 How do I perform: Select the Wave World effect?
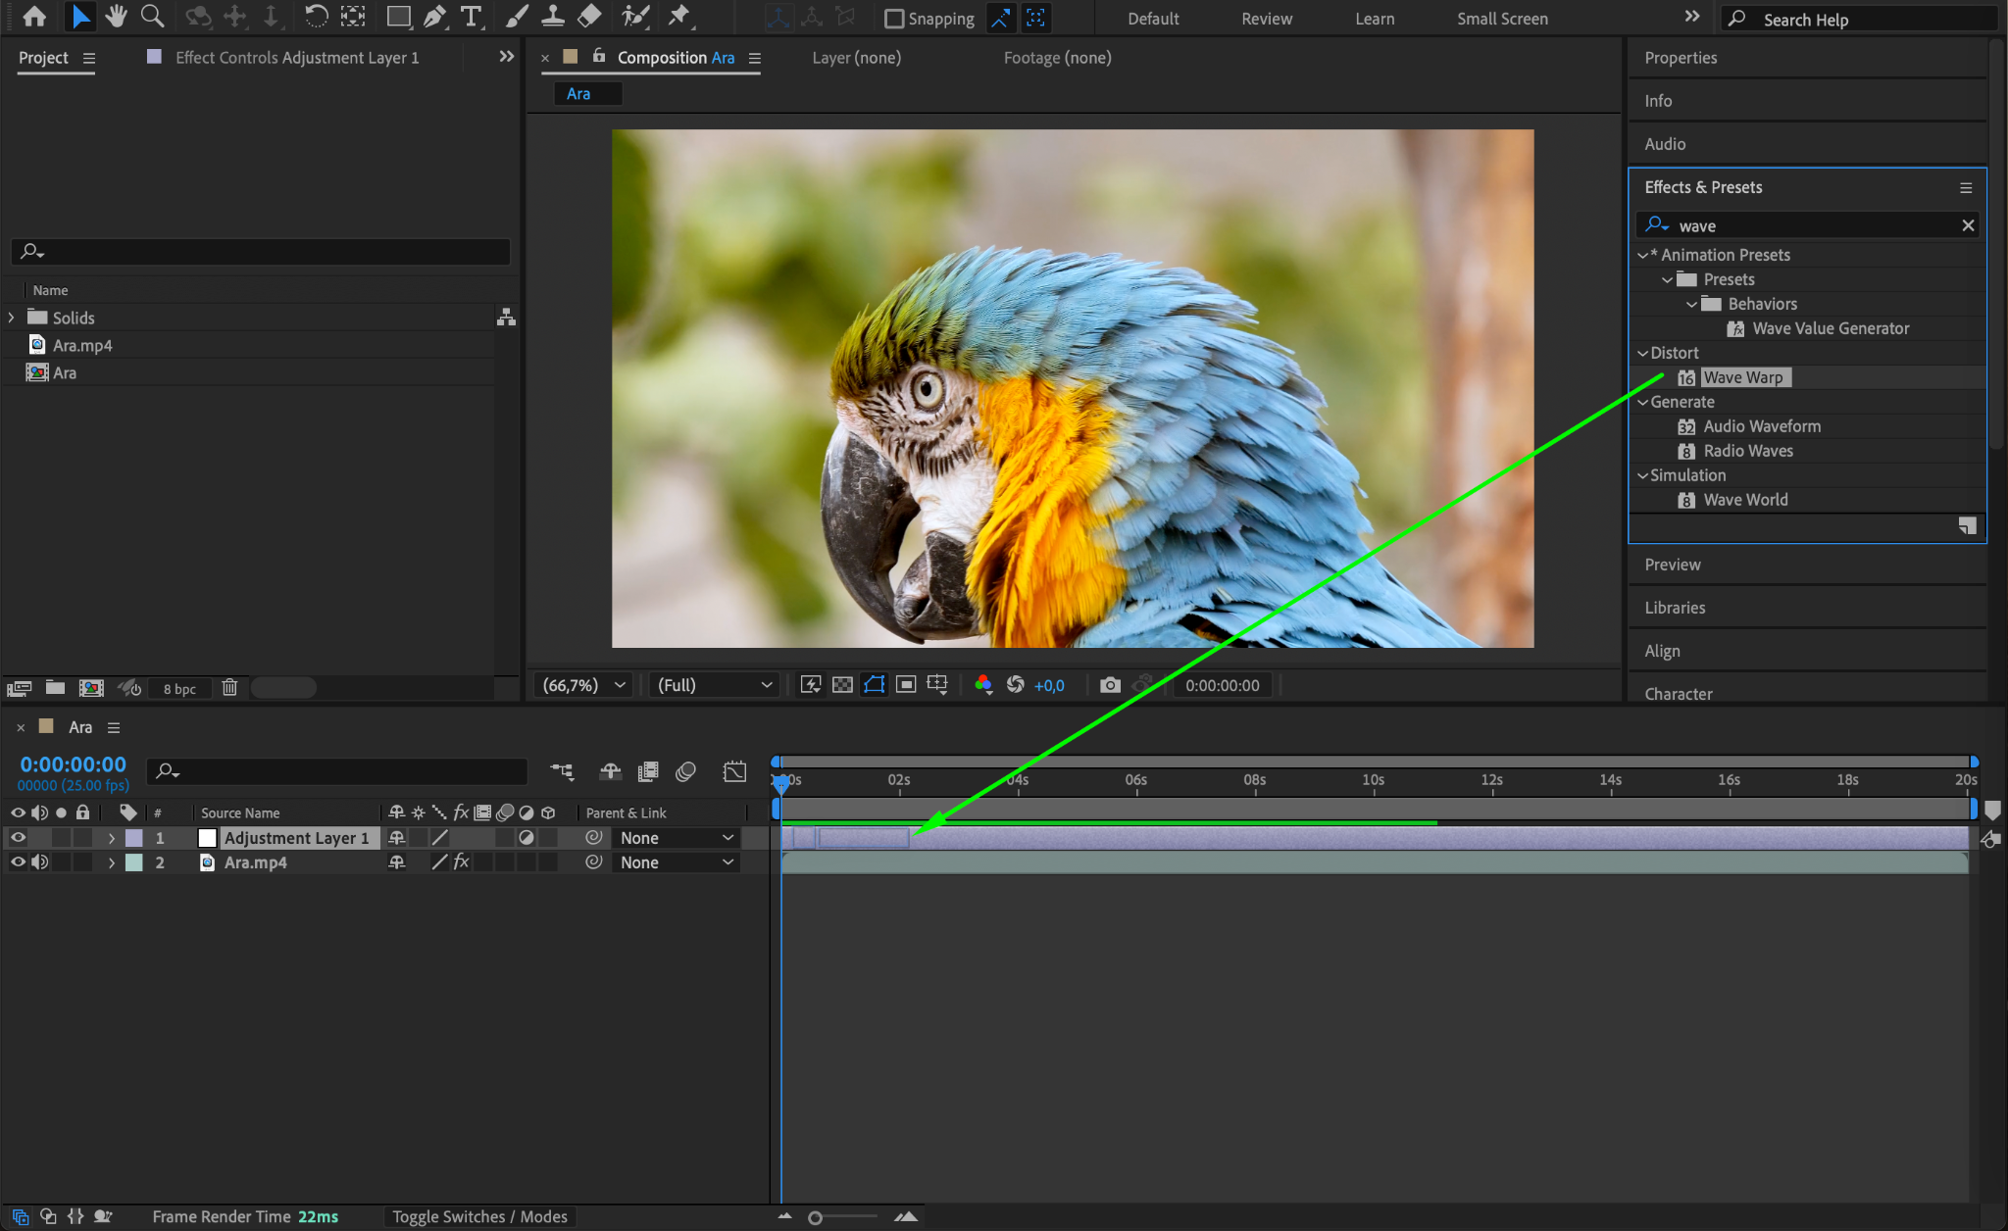tap(1745, 500)
